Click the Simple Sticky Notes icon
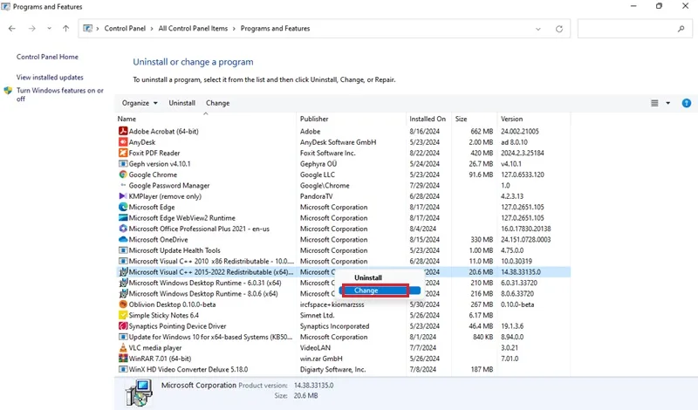The width and height of the screenshot is (698, 410). pos(123,315)
